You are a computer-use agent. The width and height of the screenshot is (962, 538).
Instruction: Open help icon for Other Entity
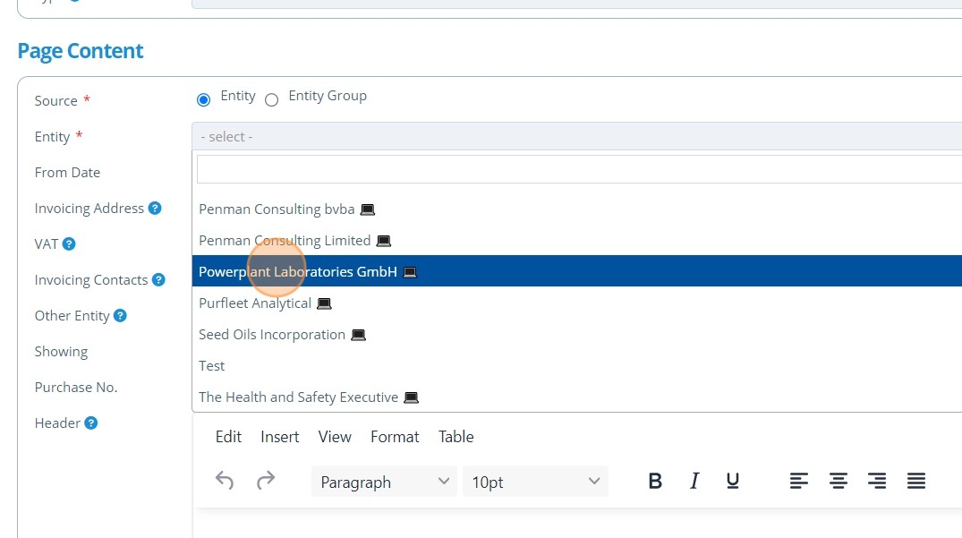tap(120, 316)
